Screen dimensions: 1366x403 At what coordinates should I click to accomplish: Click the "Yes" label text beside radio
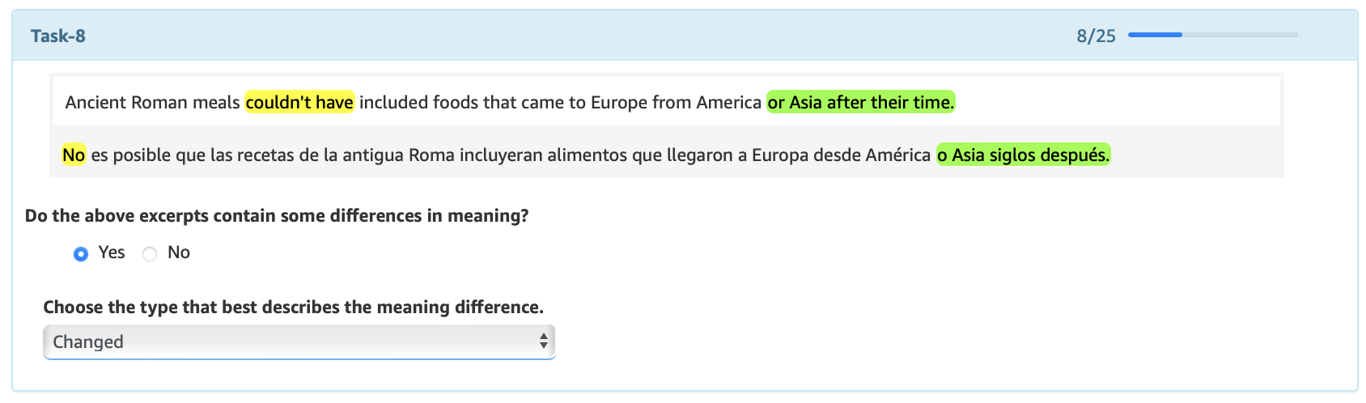112,252
